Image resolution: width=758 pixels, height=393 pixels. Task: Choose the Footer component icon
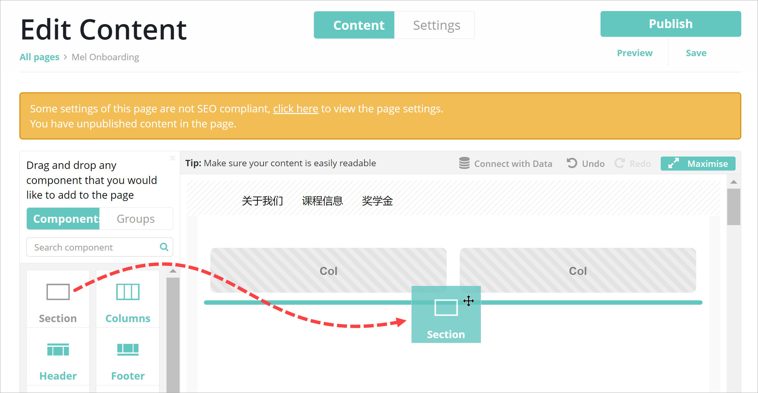point(128,350)
